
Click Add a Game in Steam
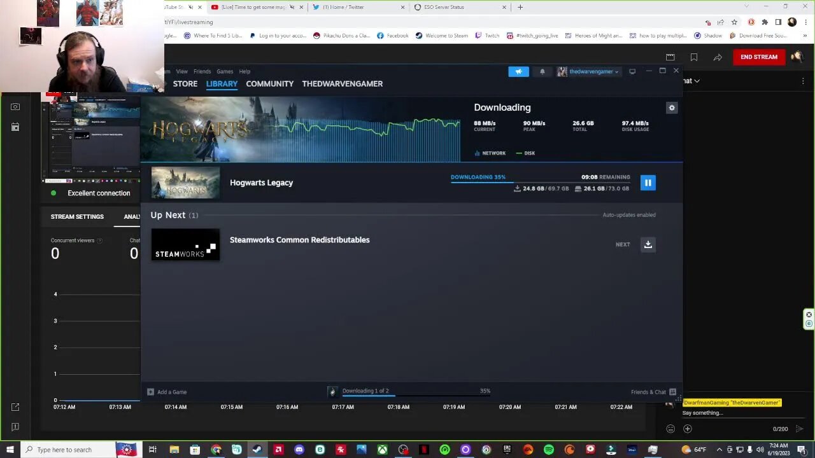(x=167, y=392)
